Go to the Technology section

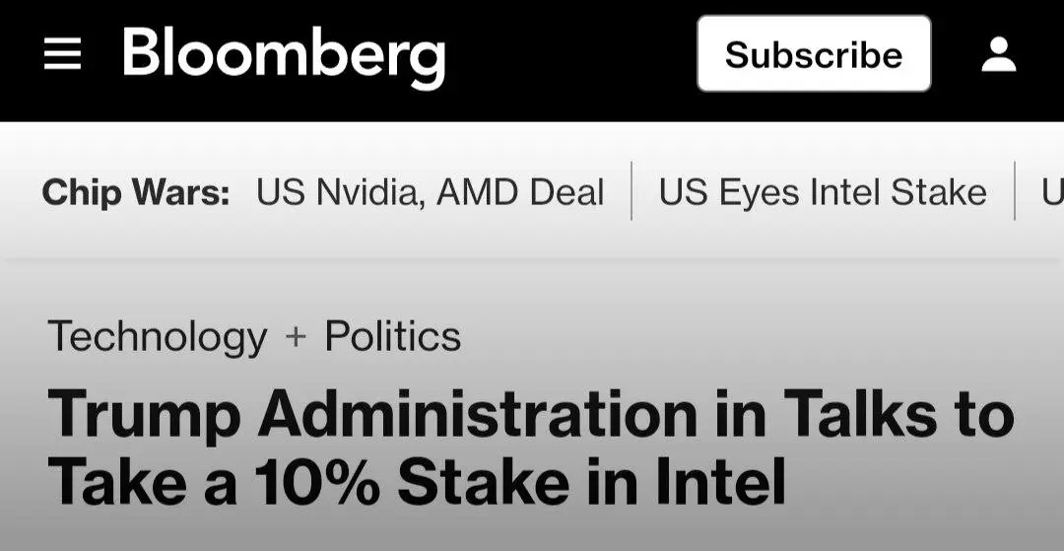pos(158,336)
